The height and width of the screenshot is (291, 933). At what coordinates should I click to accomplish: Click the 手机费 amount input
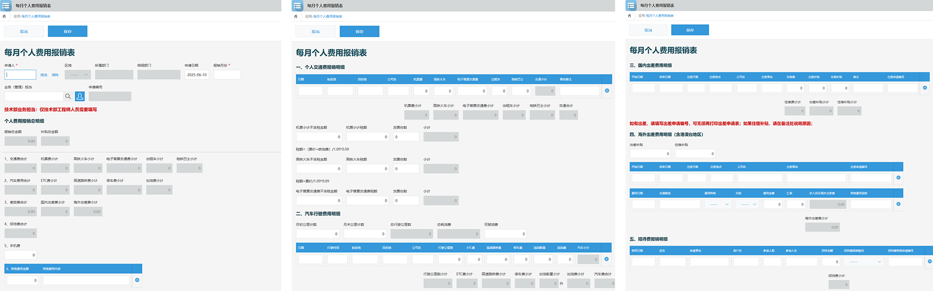coord(20,255)
